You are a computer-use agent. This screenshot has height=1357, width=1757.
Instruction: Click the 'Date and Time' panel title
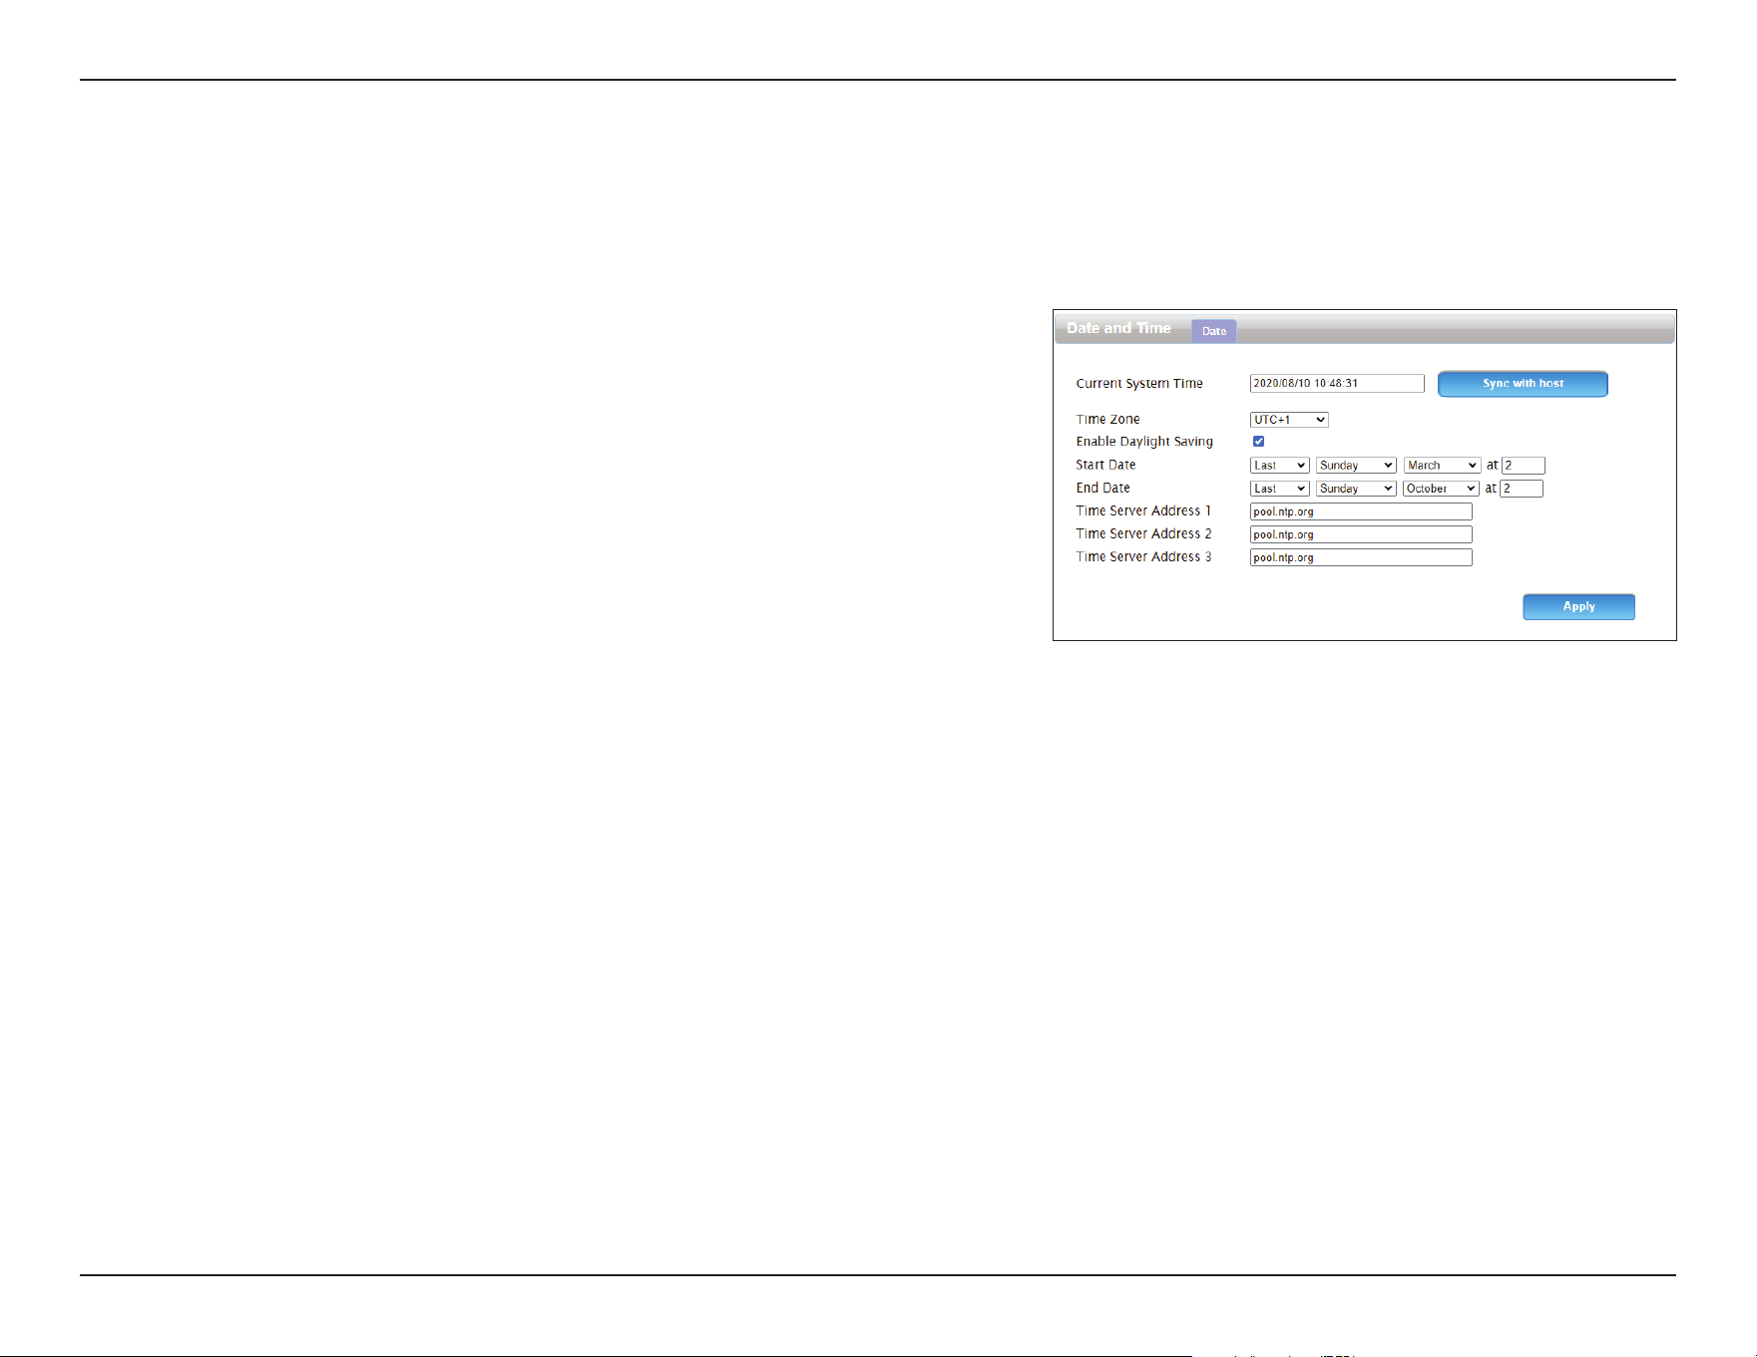point(1118,328)
